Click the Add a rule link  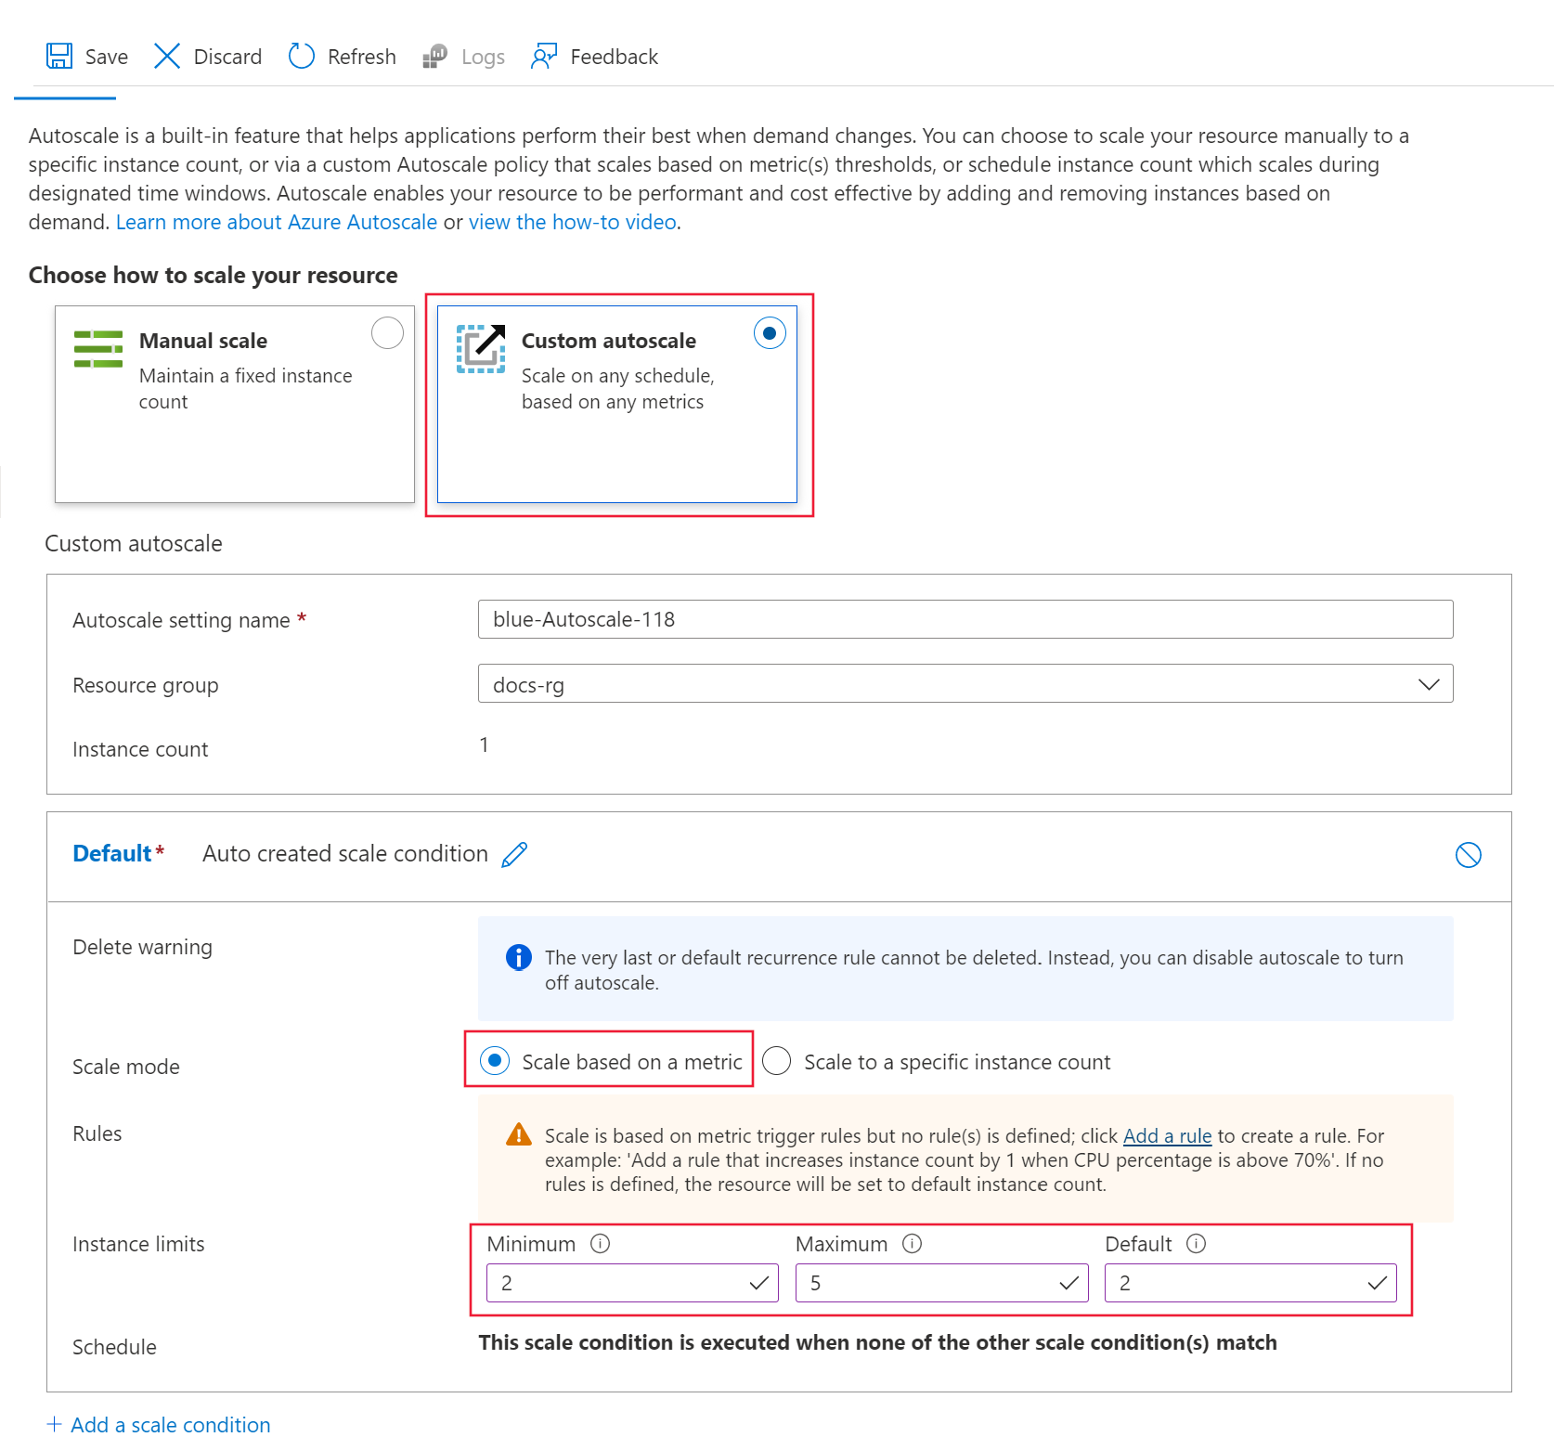point(1167,1136)
